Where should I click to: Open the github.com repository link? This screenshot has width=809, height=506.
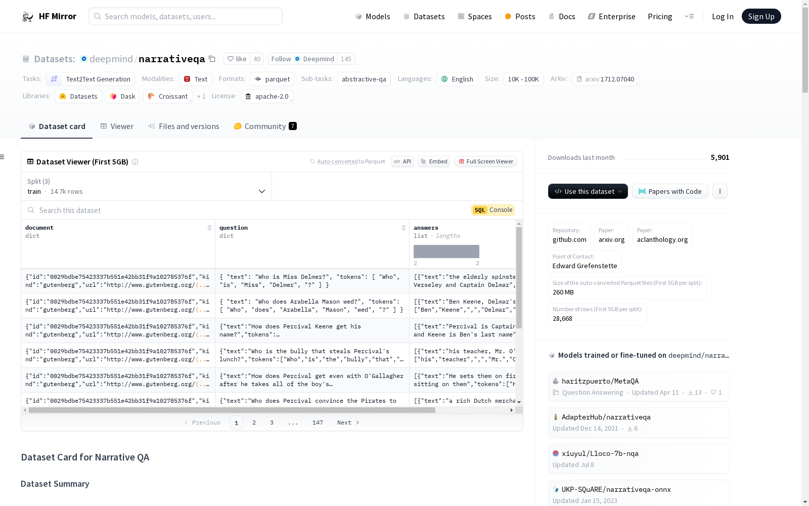pos(569,235)
